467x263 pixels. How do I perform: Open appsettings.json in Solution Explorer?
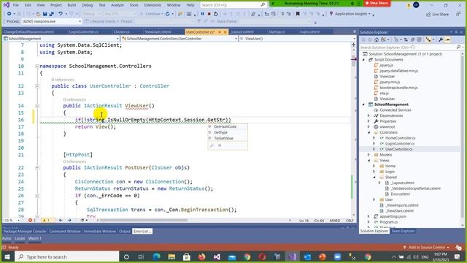tap(393, 216)
